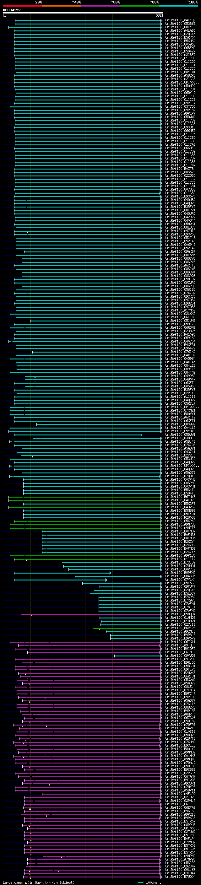Click the green alignment bar for UniRef100_B6TMV8

click(85, 497)
